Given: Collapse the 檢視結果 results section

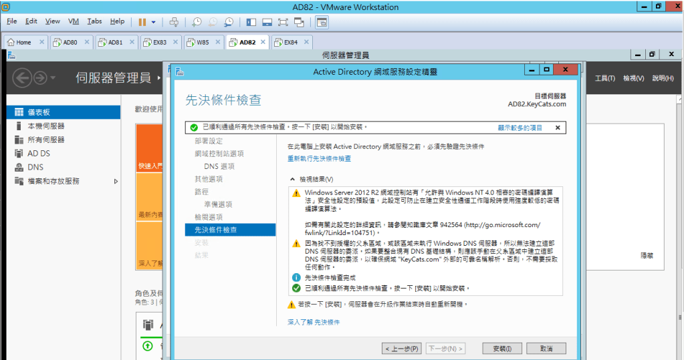Looking at the screenshot, I should (x=292, y=179).
